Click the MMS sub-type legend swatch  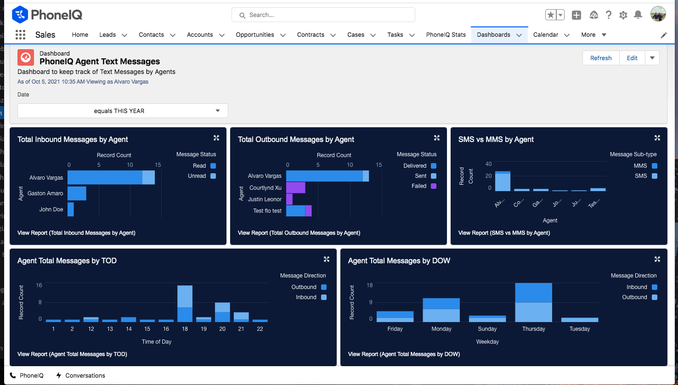655,166
